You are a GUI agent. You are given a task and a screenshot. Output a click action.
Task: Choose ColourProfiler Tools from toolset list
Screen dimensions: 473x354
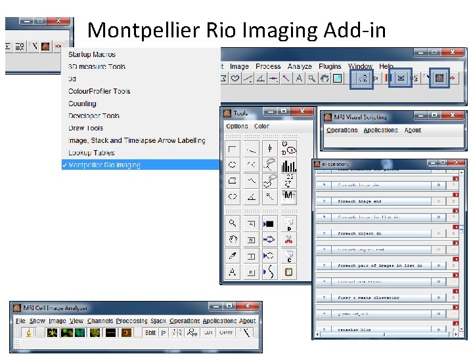(99, 91)
